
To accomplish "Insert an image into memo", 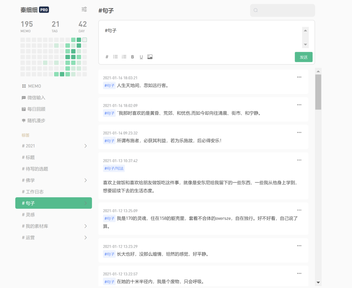I will (x=150, y=57).
